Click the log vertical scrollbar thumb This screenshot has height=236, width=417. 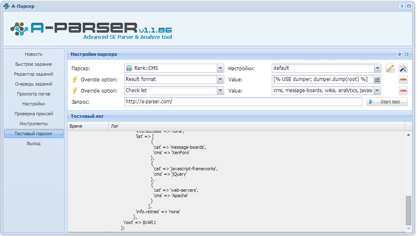(x=408, y=210)
